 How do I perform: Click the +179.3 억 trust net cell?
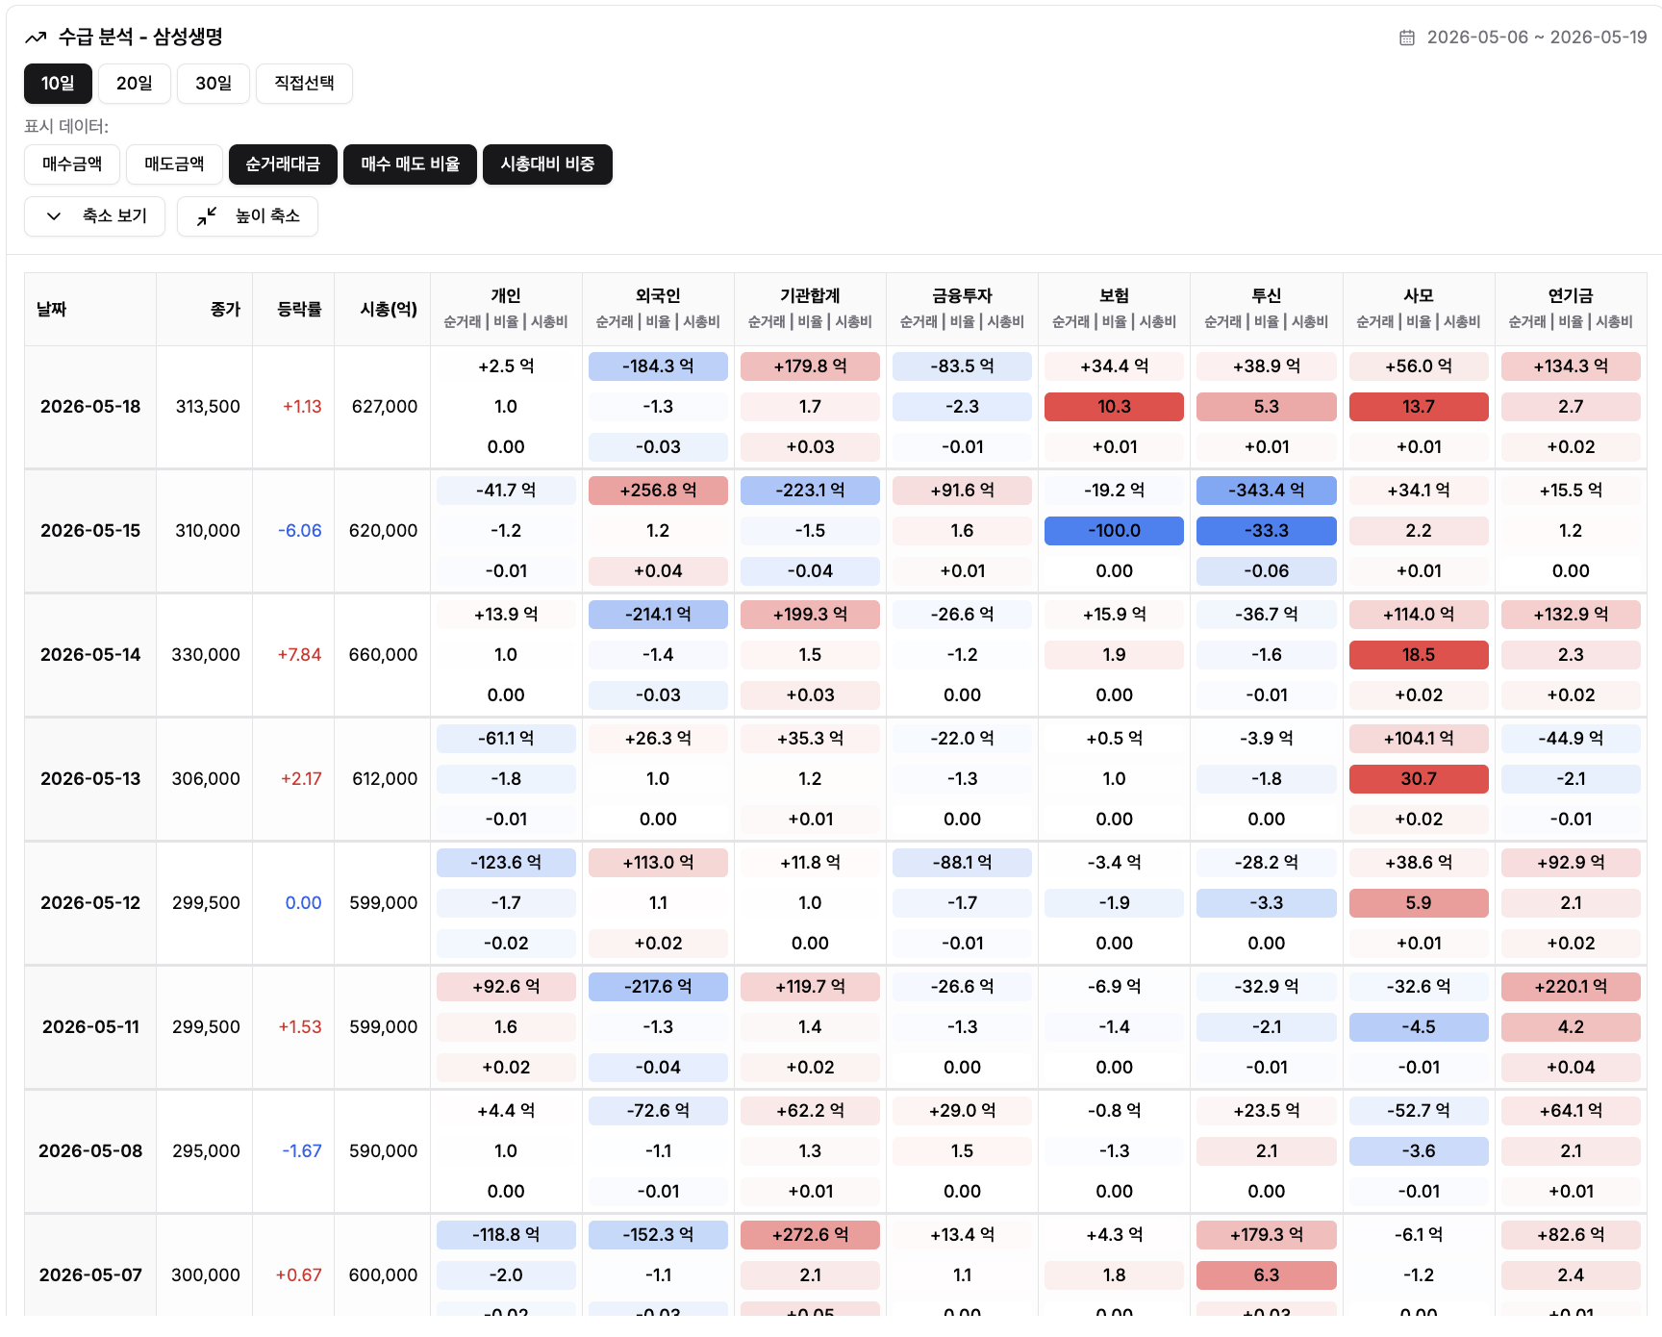point(1266,1235)
